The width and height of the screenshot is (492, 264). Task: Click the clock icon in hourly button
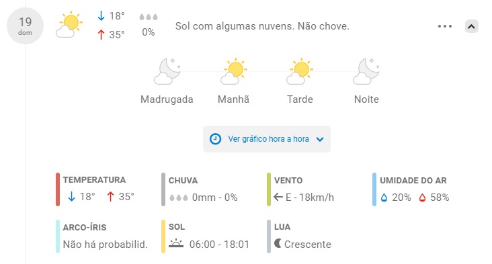pos(215,139)
